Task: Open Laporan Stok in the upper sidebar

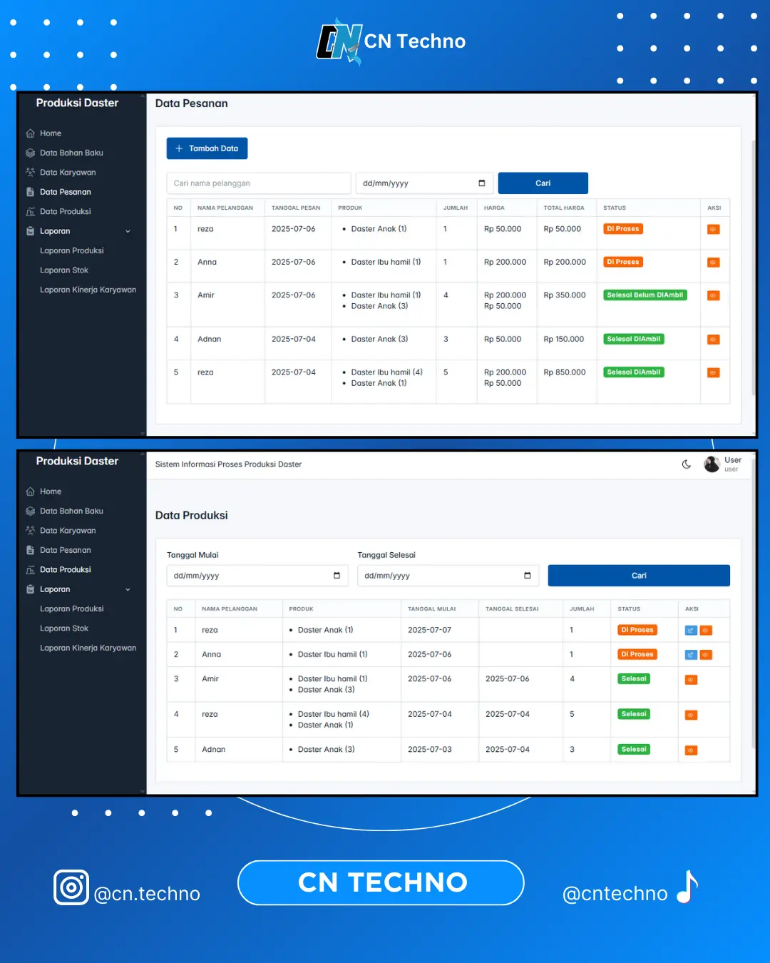Action: [x=64, y=270]
